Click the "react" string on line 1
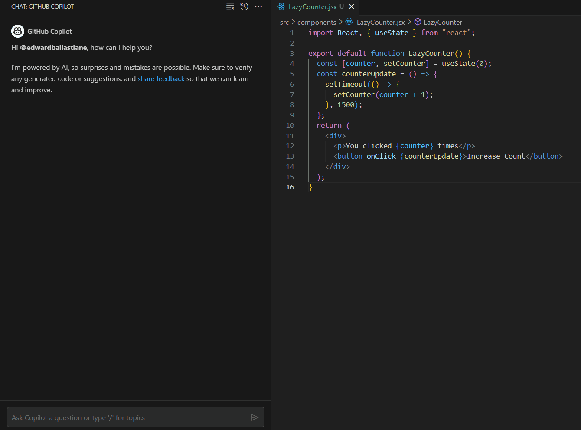 457,33
